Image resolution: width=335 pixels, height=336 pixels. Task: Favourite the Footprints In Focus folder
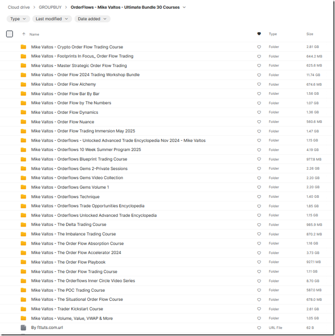pos(259,56)
